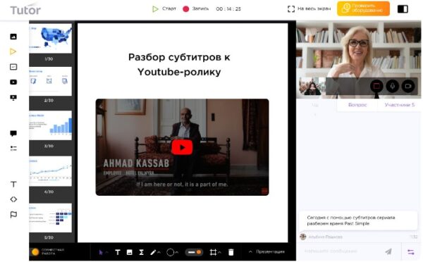Screen dimensions: 423x262
Task: Open the list icon in left sidebar
Action: click(13, 148)
